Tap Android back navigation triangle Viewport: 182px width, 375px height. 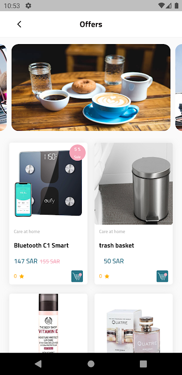click(x=38, y=364)
